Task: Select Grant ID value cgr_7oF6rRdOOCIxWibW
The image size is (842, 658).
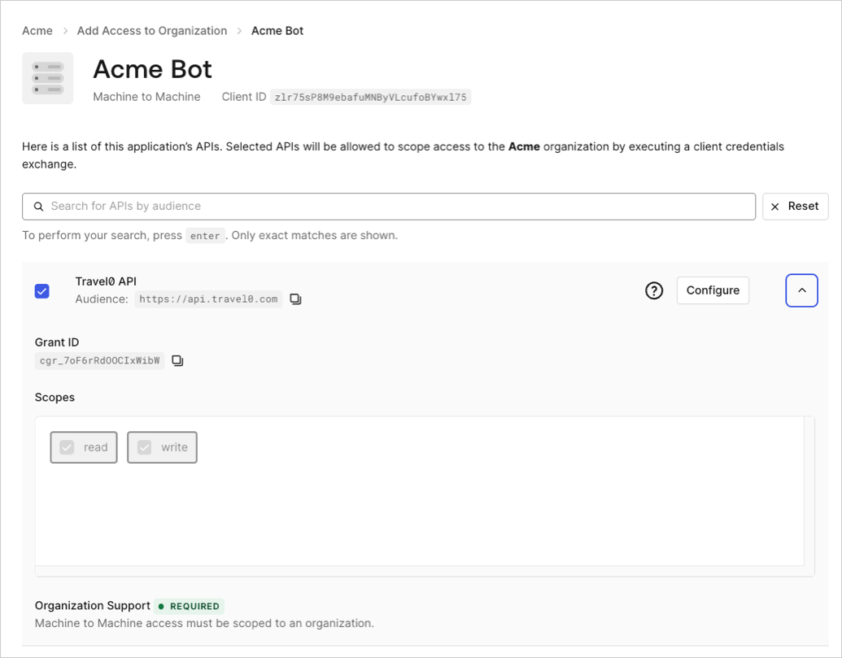Action: 99,360
